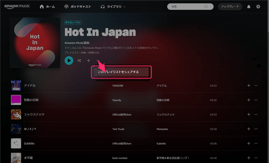Viewport: 269px width, 163px height.
Task: Click ミックスナッツ song thumbnail
Action: tap(16, 114)
